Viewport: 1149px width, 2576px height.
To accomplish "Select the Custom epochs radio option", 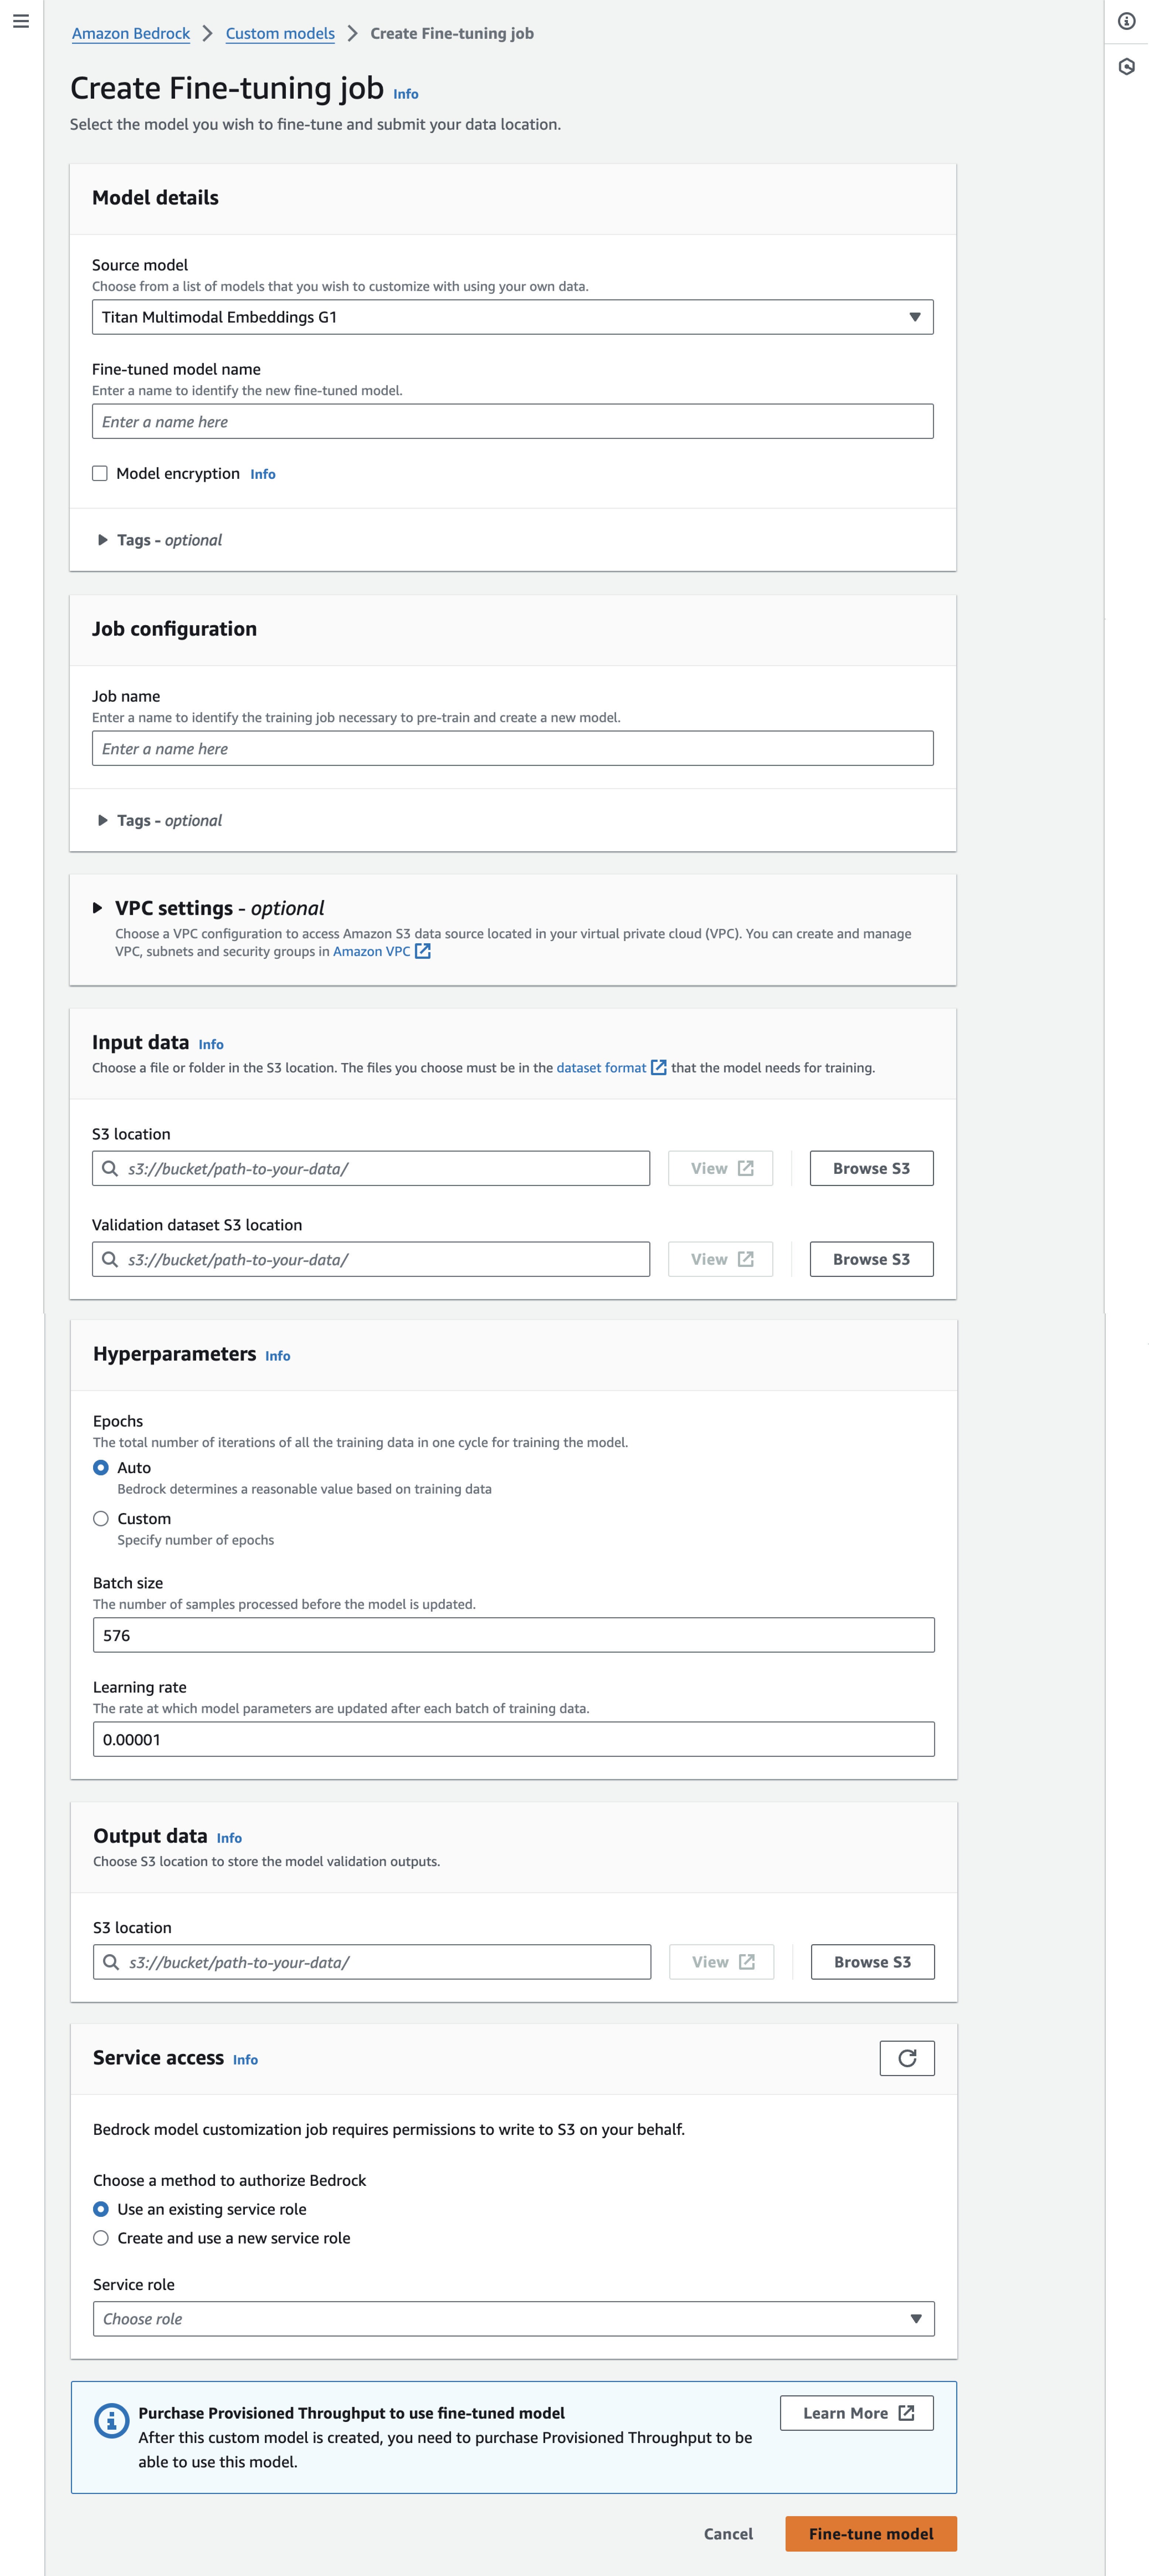I will (101, 1518).
